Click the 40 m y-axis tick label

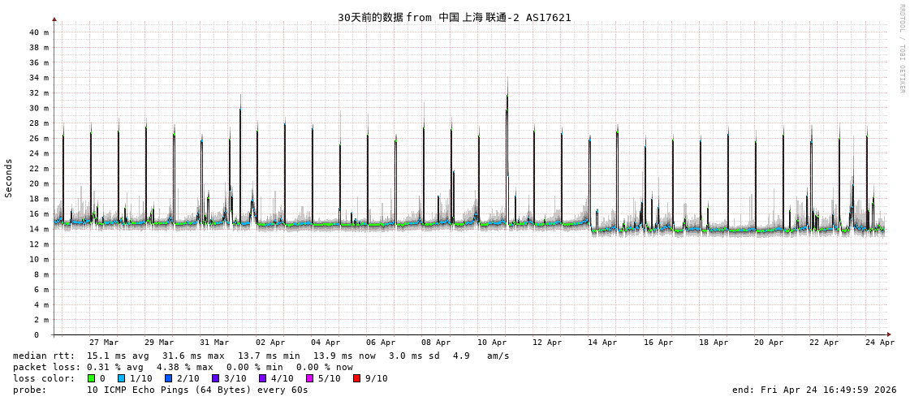tap(39, 32)
